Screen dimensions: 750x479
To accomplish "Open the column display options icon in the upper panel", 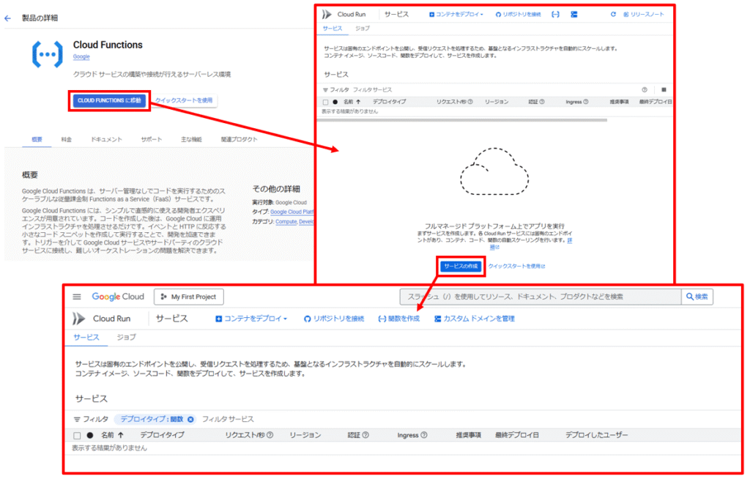I will [664, 90].
